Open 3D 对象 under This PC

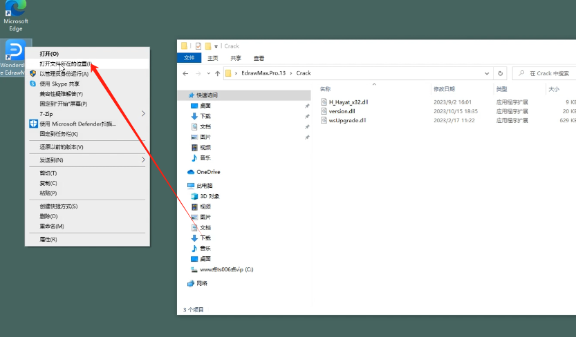point(210,196)
